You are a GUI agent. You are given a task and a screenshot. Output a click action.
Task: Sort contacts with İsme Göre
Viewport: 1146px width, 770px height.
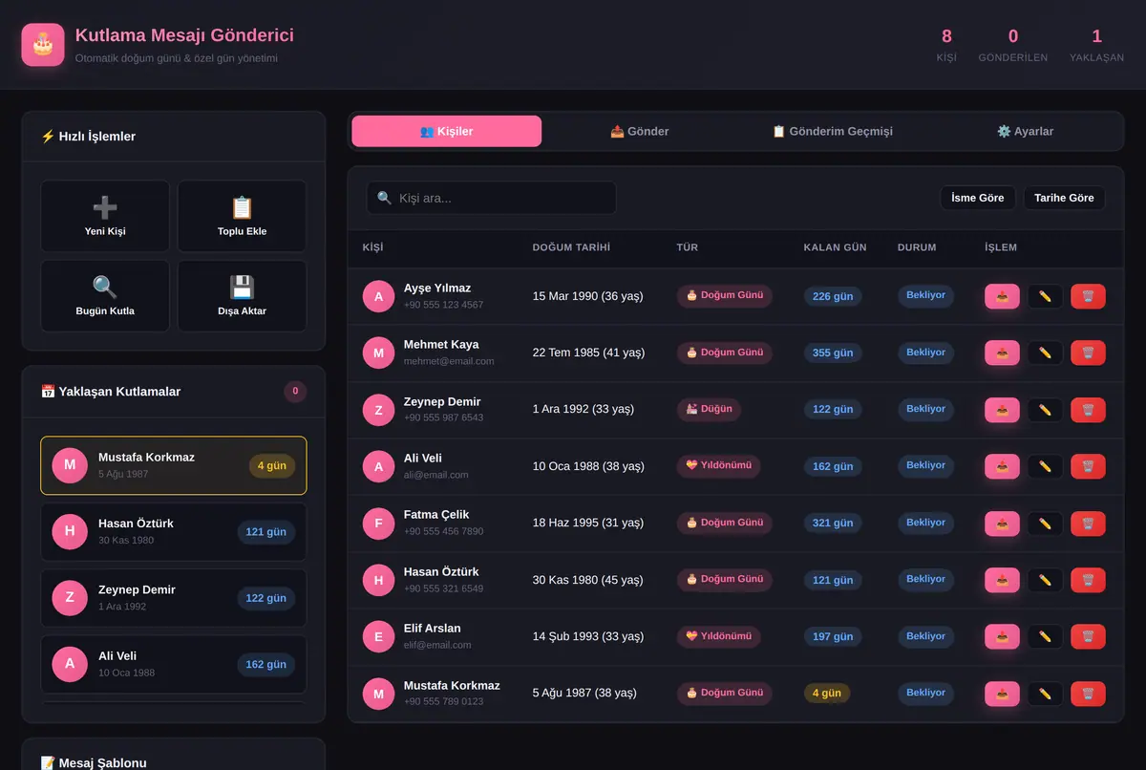[978, 198]
